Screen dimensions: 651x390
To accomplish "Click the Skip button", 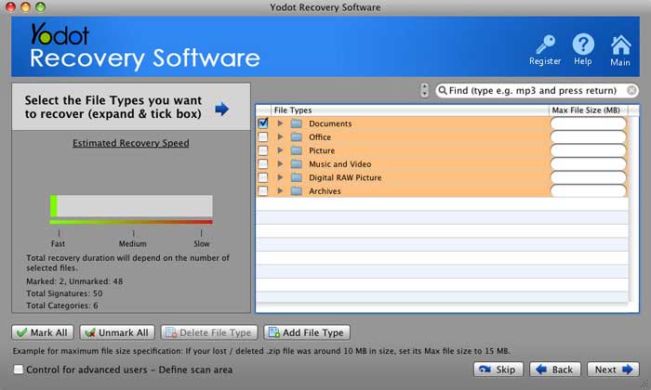I will [x=498, y=370].
